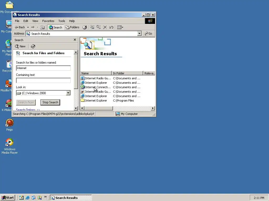Expand the Address bar dropdown

[139, 33]
